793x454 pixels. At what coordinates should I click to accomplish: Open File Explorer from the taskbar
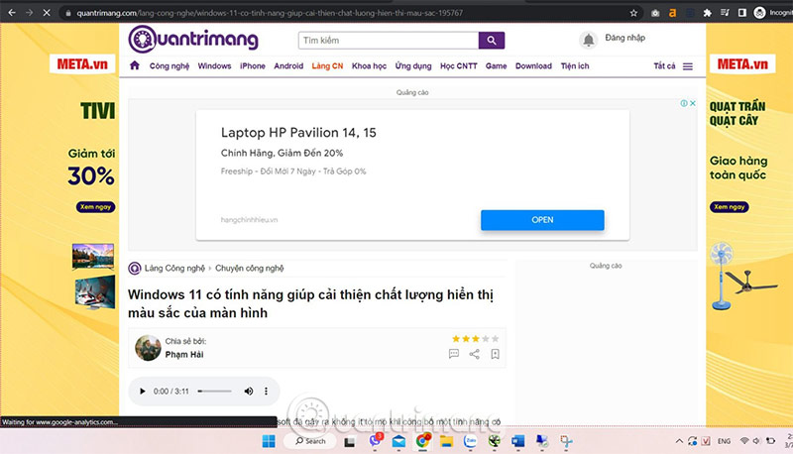click(446, 441)
